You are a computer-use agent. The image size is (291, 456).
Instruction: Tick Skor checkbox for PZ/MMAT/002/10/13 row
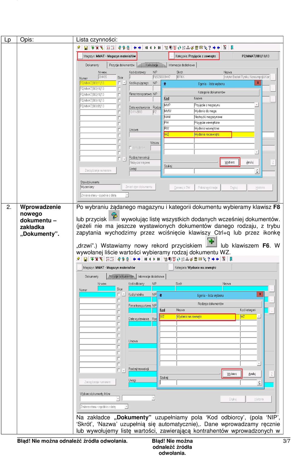[119, 94]
